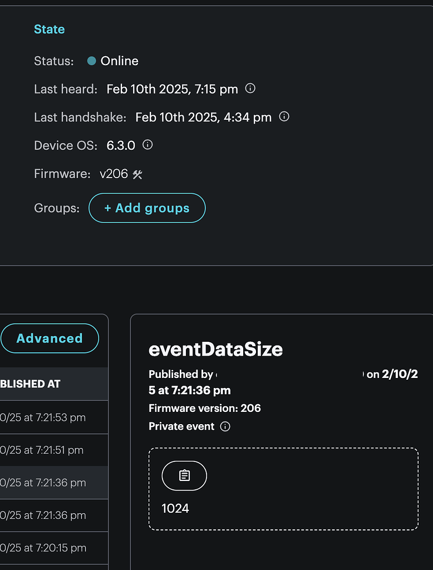Screen dimensions: 433x570
Task: Open Advanced event filtering options
Action: pos(50,338)
